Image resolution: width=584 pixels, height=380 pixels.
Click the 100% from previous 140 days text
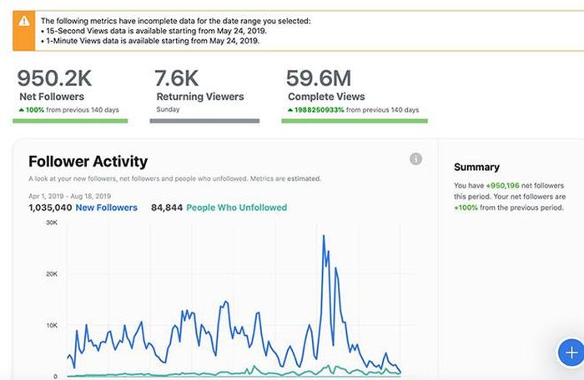[x=68, y=110]
